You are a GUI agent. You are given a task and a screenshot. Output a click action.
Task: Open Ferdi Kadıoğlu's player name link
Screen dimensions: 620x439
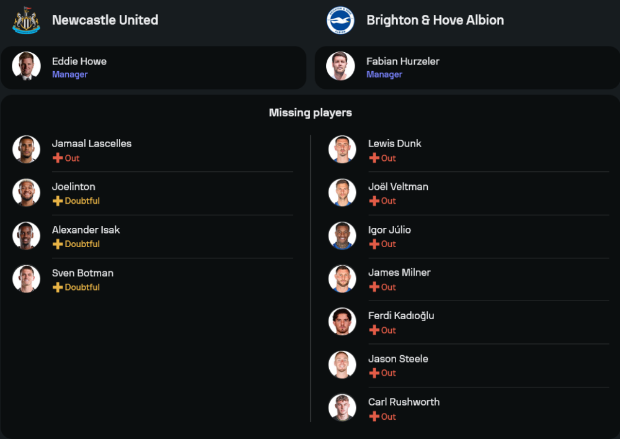[x=401, y=316]
